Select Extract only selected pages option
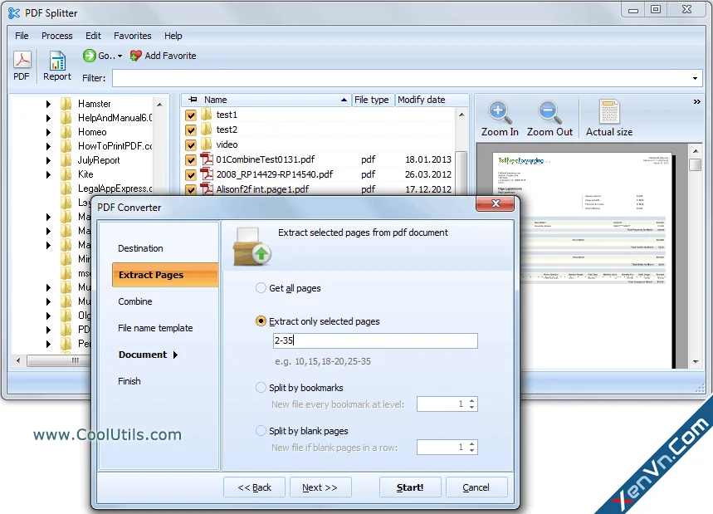The image size is (713, 514). coord(261,321)
